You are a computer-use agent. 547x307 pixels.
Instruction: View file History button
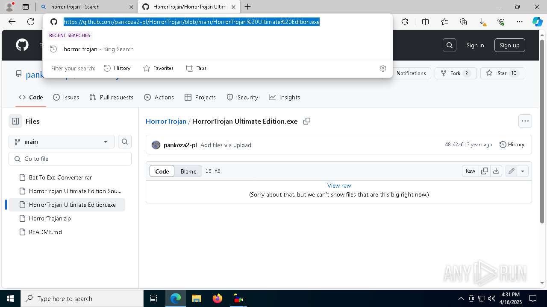coord(512,145)
